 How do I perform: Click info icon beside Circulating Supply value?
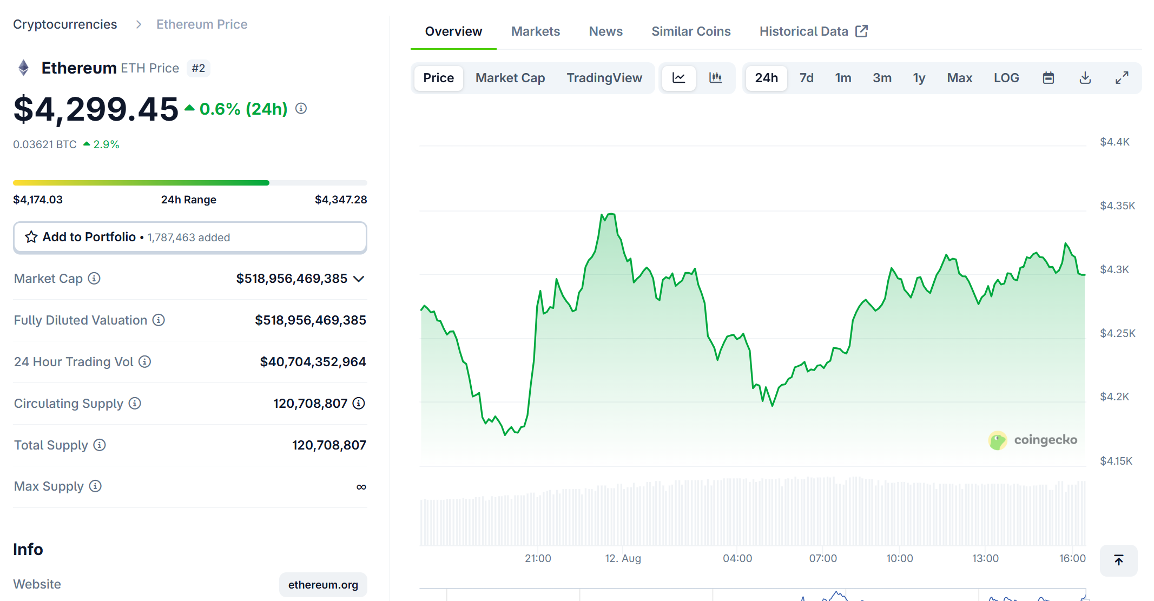point(359,403)
